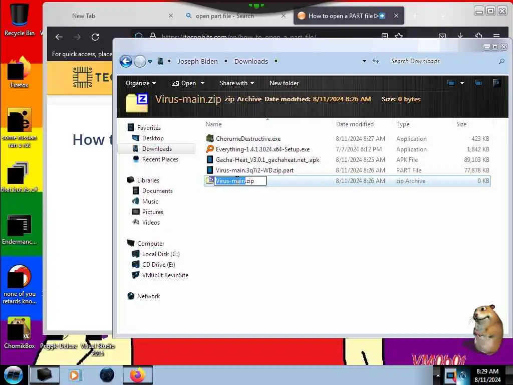Viewport: 513px width, 385px height.
Task: Open Firefox downloads arrow icon
Action: pos(460,36)
